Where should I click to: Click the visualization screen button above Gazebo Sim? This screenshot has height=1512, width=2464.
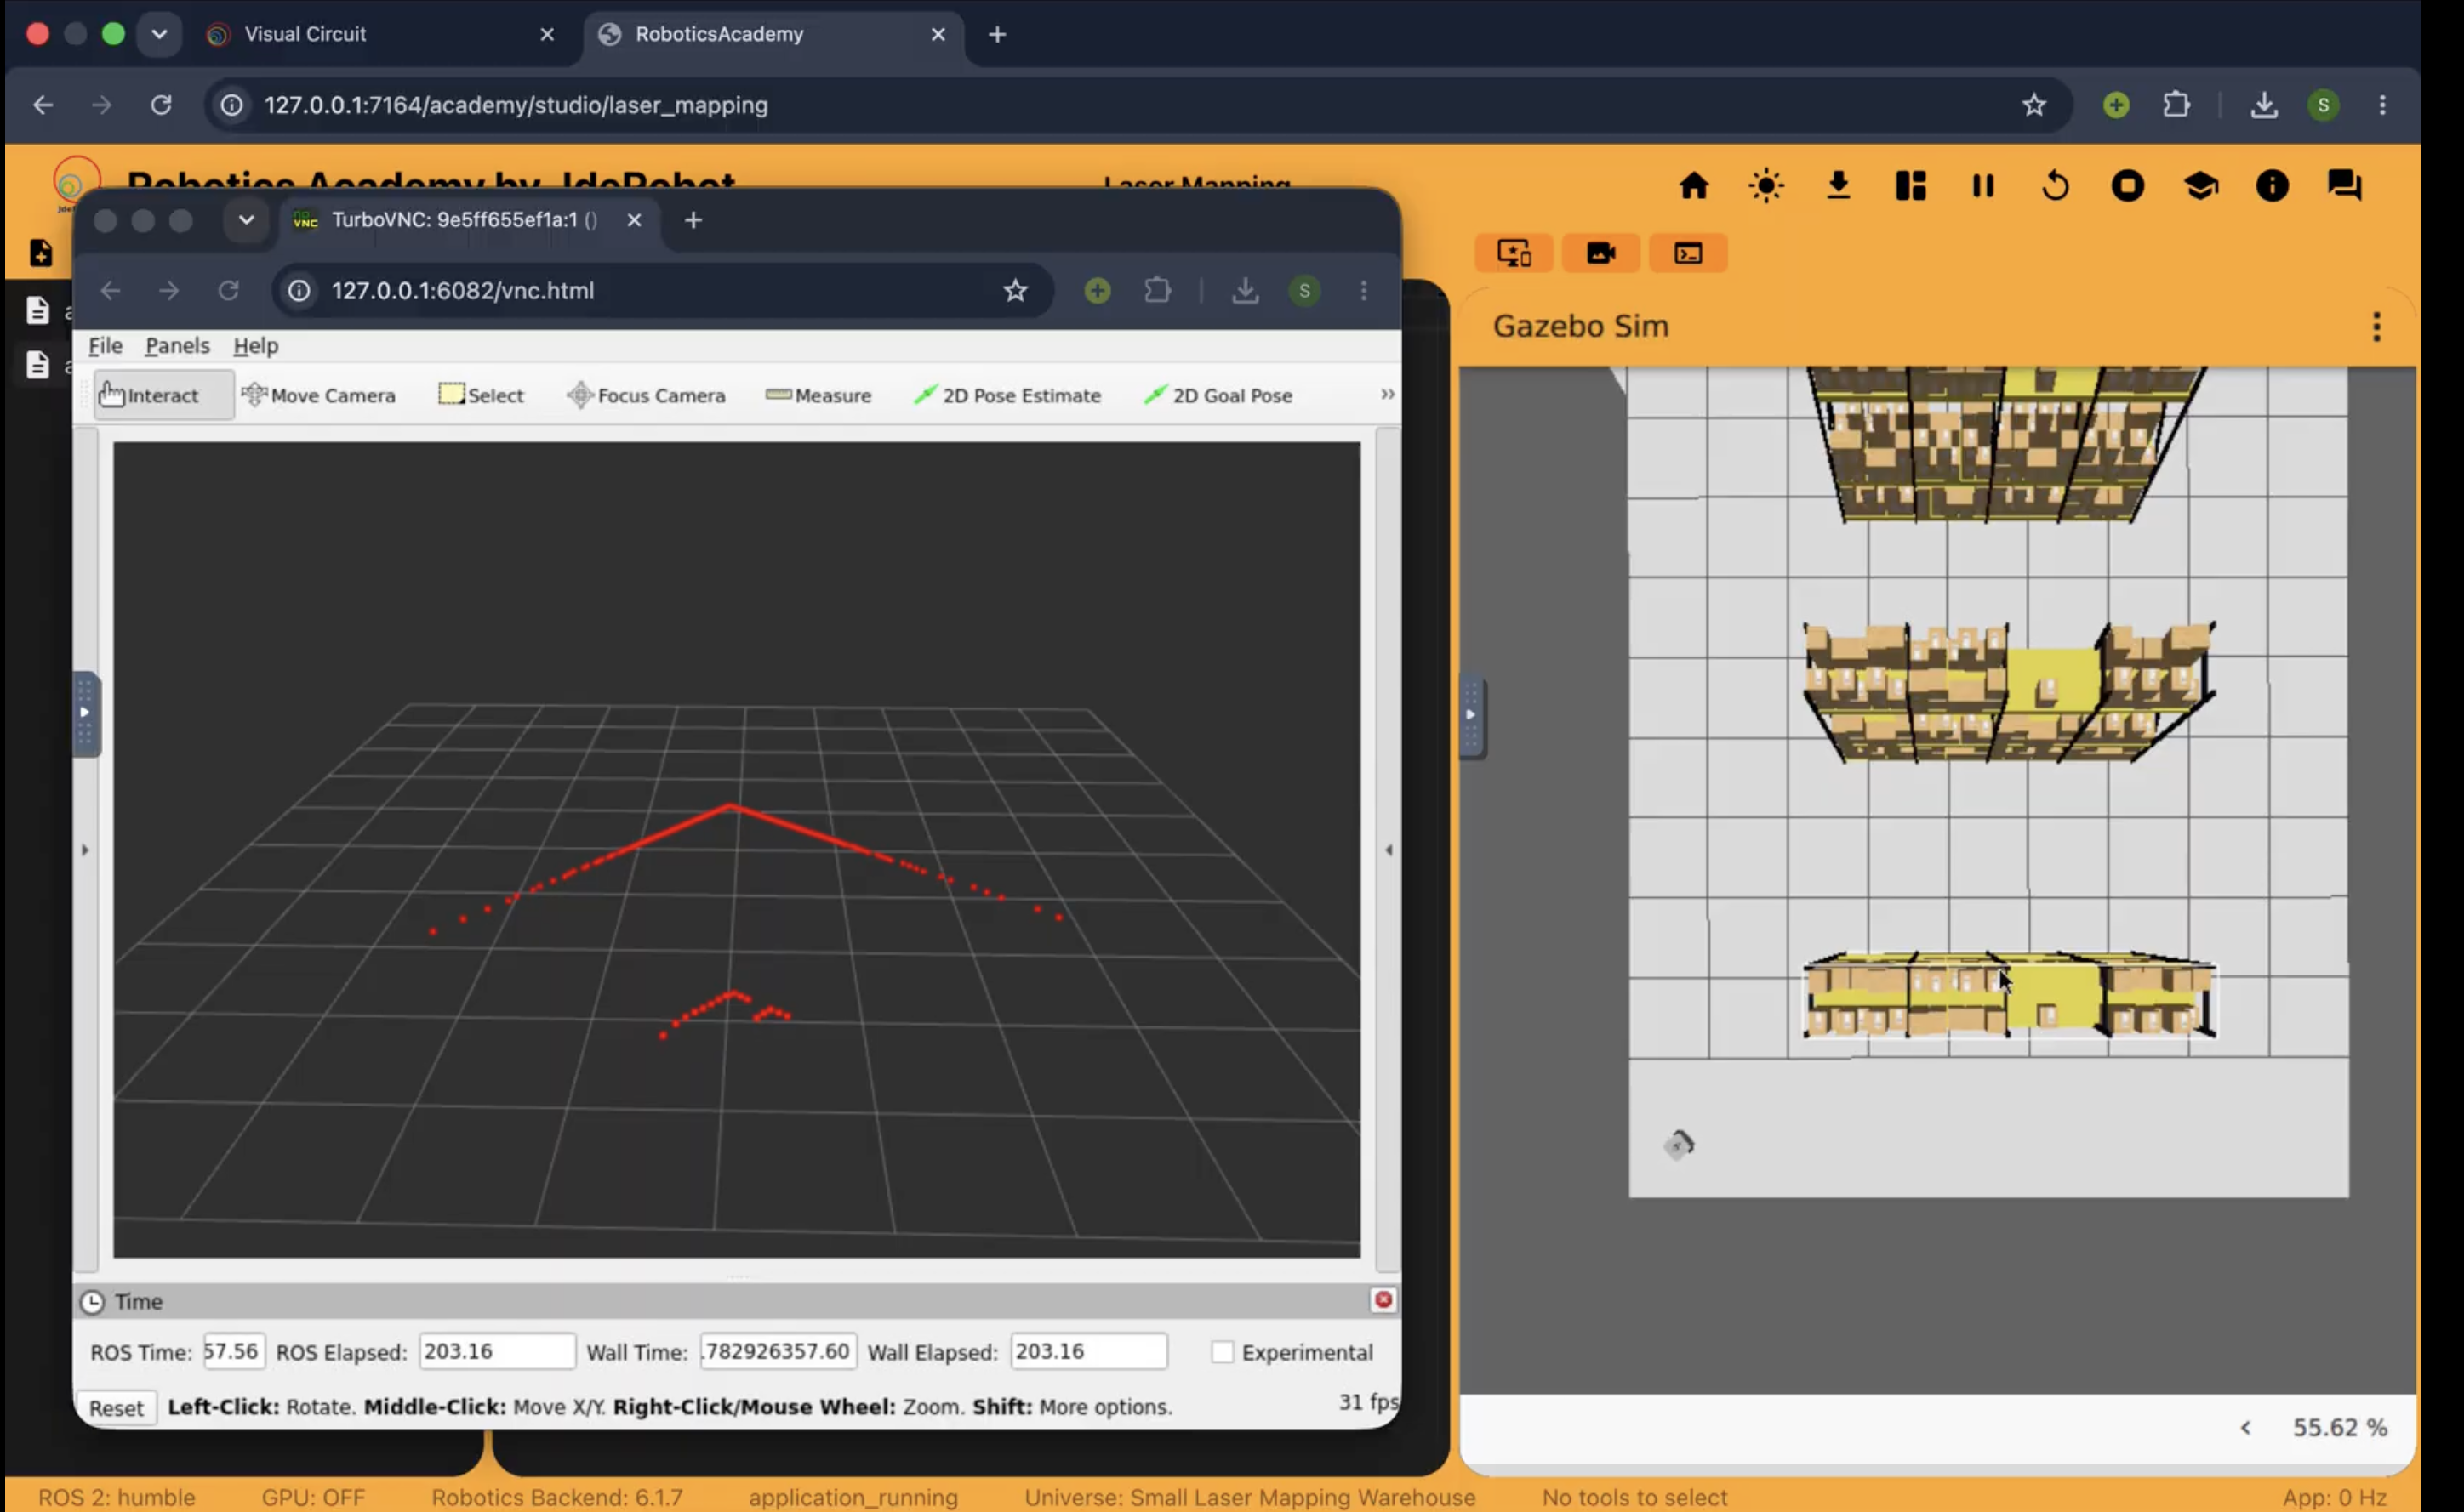click(x=1514, y=253)
